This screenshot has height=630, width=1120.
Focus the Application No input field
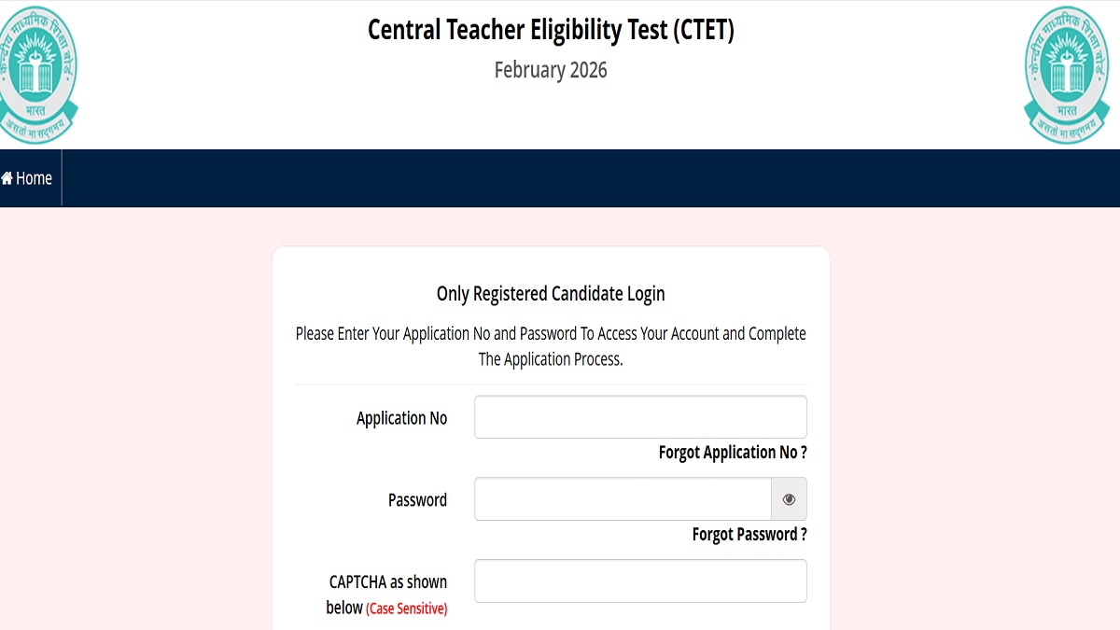point(640,417)
